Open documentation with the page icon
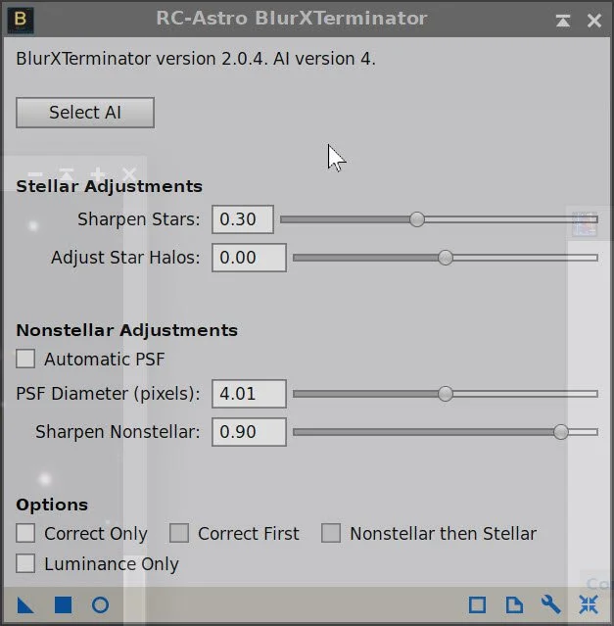The width and height of the screenshot is (614, 626). pyautogui.click(x=514, y=604)
